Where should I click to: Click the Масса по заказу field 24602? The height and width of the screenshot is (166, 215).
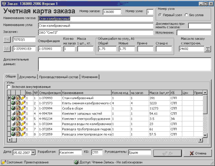click(191, 49)
